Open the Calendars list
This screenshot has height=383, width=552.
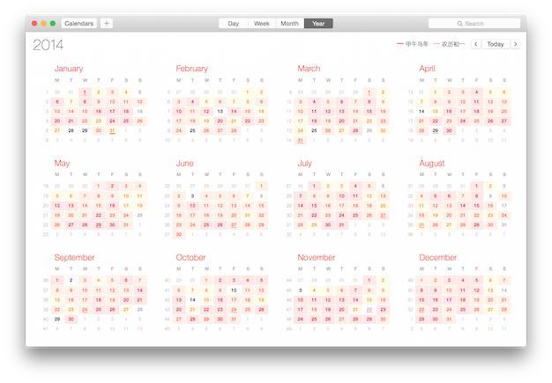tap(79, 24)
